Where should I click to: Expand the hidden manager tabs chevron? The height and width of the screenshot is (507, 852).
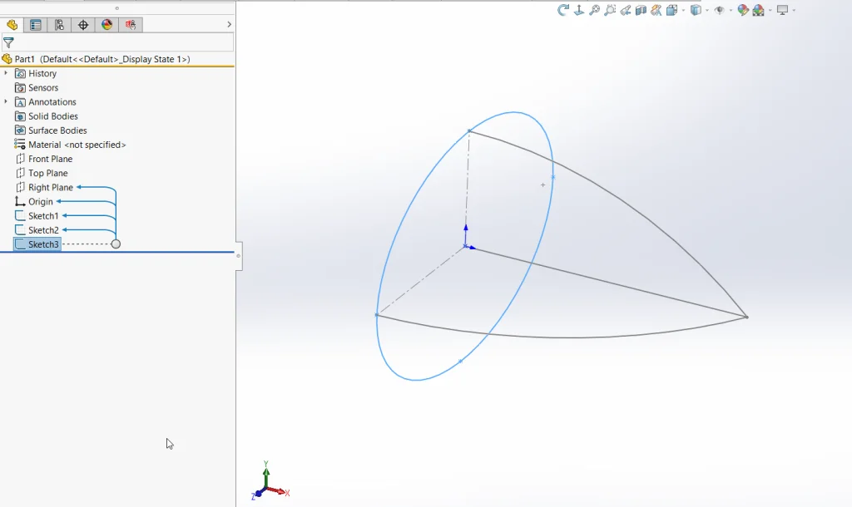coord(229,25)
